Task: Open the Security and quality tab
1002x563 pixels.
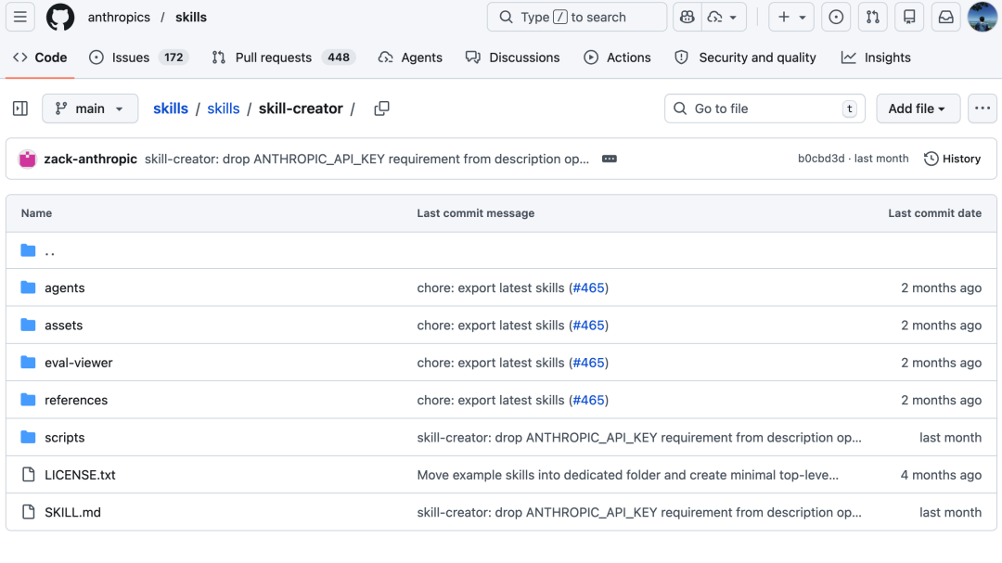Action: (746, 58)
